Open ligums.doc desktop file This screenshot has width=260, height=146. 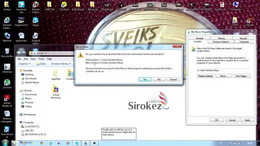click(x=21, y=37)
